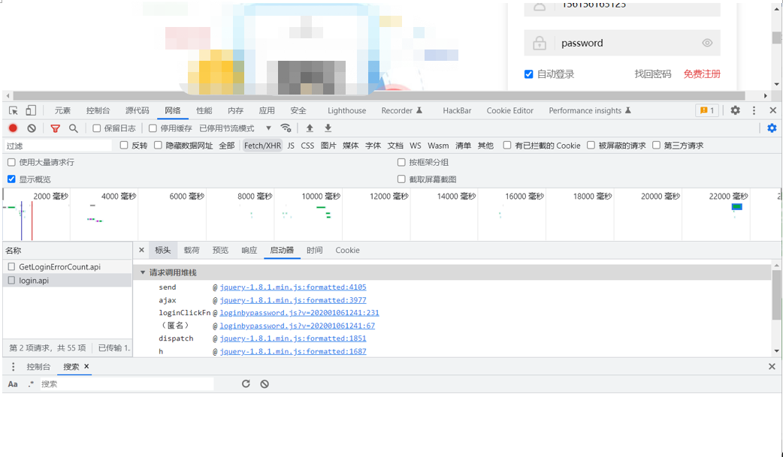Filter requests by JS type
The width and height of the screenshot is (783, 457).
[x=291, y=145]
